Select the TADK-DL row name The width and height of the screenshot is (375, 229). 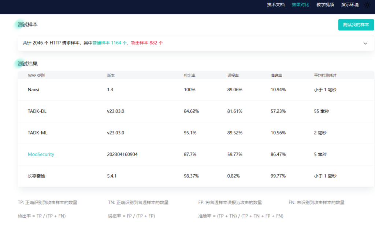pos(37,111)
